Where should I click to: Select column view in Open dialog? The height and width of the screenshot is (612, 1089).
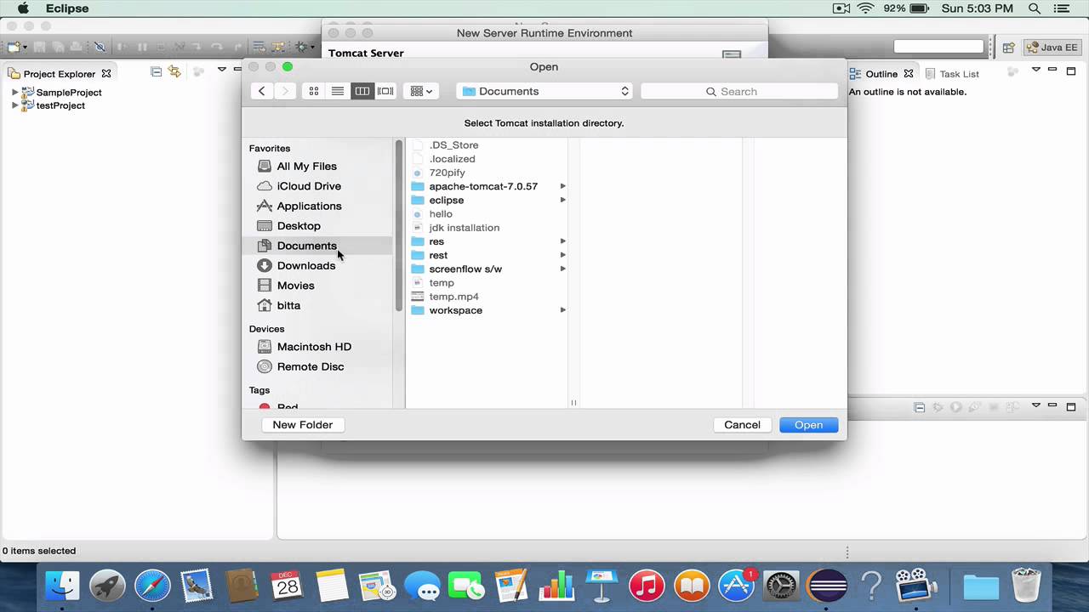pos(362,91)
